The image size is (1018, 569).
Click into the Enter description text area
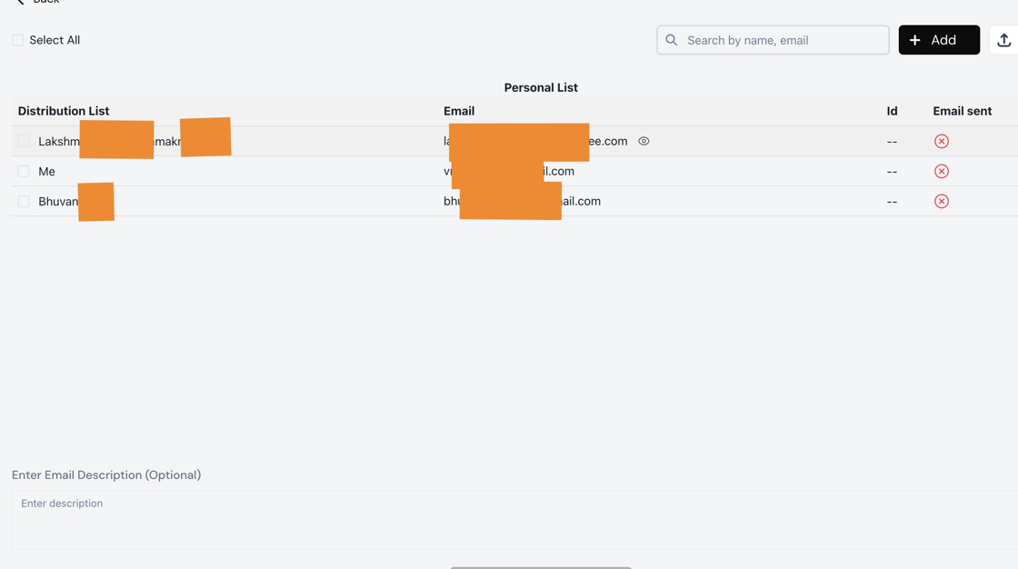click(509, 519)
